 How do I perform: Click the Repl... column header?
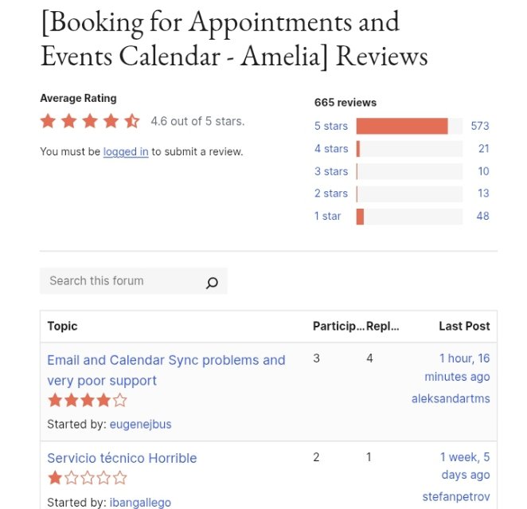(x=382, y=326)
